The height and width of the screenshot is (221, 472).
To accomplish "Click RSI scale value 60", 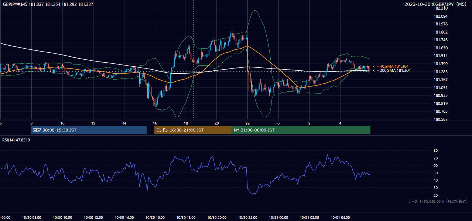I will [x=436, y=165].
